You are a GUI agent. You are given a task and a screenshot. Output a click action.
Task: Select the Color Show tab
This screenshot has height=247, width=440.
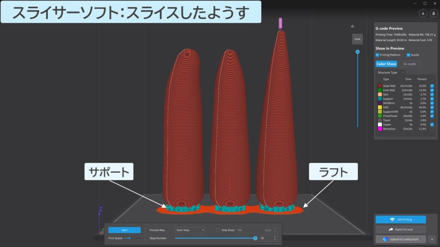point(386,64)
